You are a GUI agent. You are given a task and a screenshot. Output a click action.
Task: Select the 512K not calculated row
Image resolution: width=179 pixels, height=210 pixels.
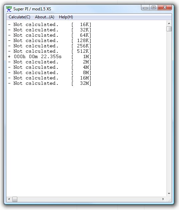tap(50, 51)
